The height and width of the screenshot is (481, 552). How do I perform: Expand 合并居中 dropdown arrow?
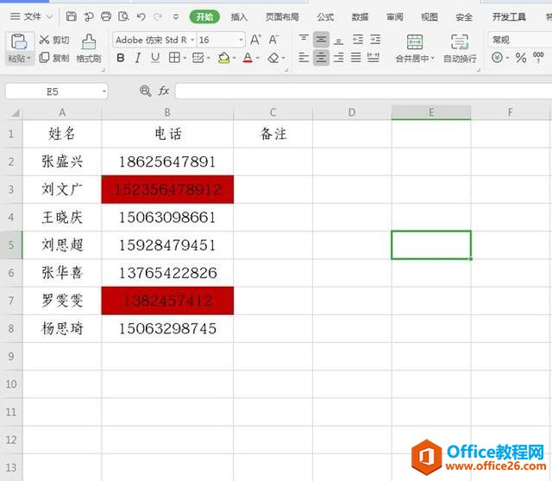click(x=433, y=58)
